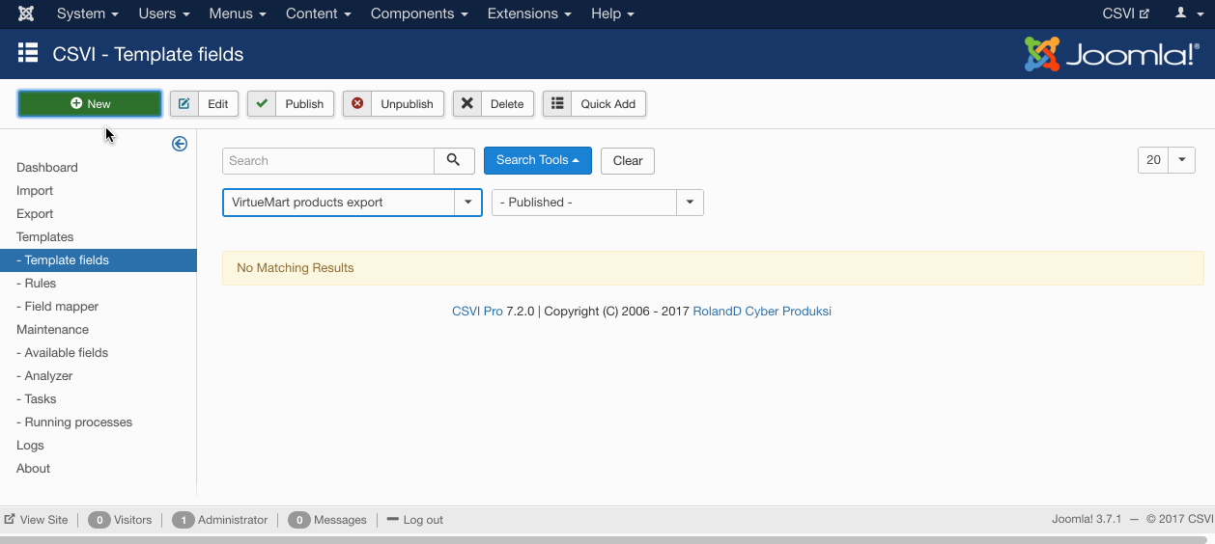Open the Published filter dropdown

pyautogui.click(x=598, y=203)
